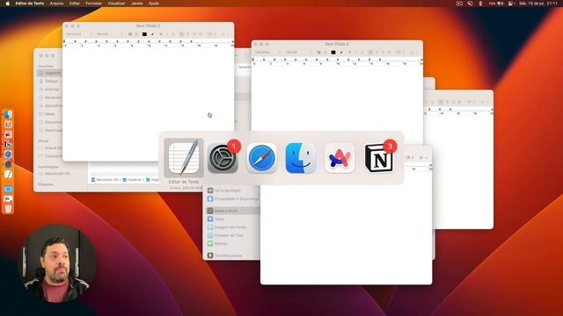Click inside Sem Título 2 document area
The image size is (563, 316).
(148, 104)
